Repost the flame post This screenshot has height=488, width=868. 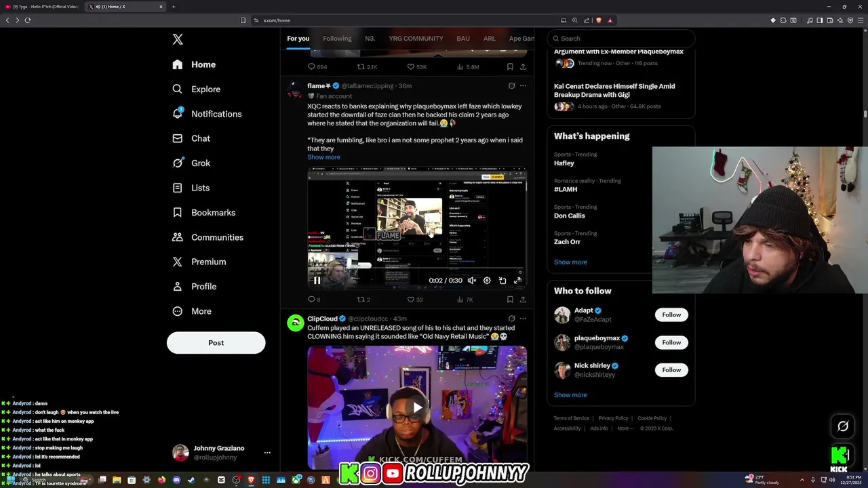pyautogui.click(x=363, y=300)
